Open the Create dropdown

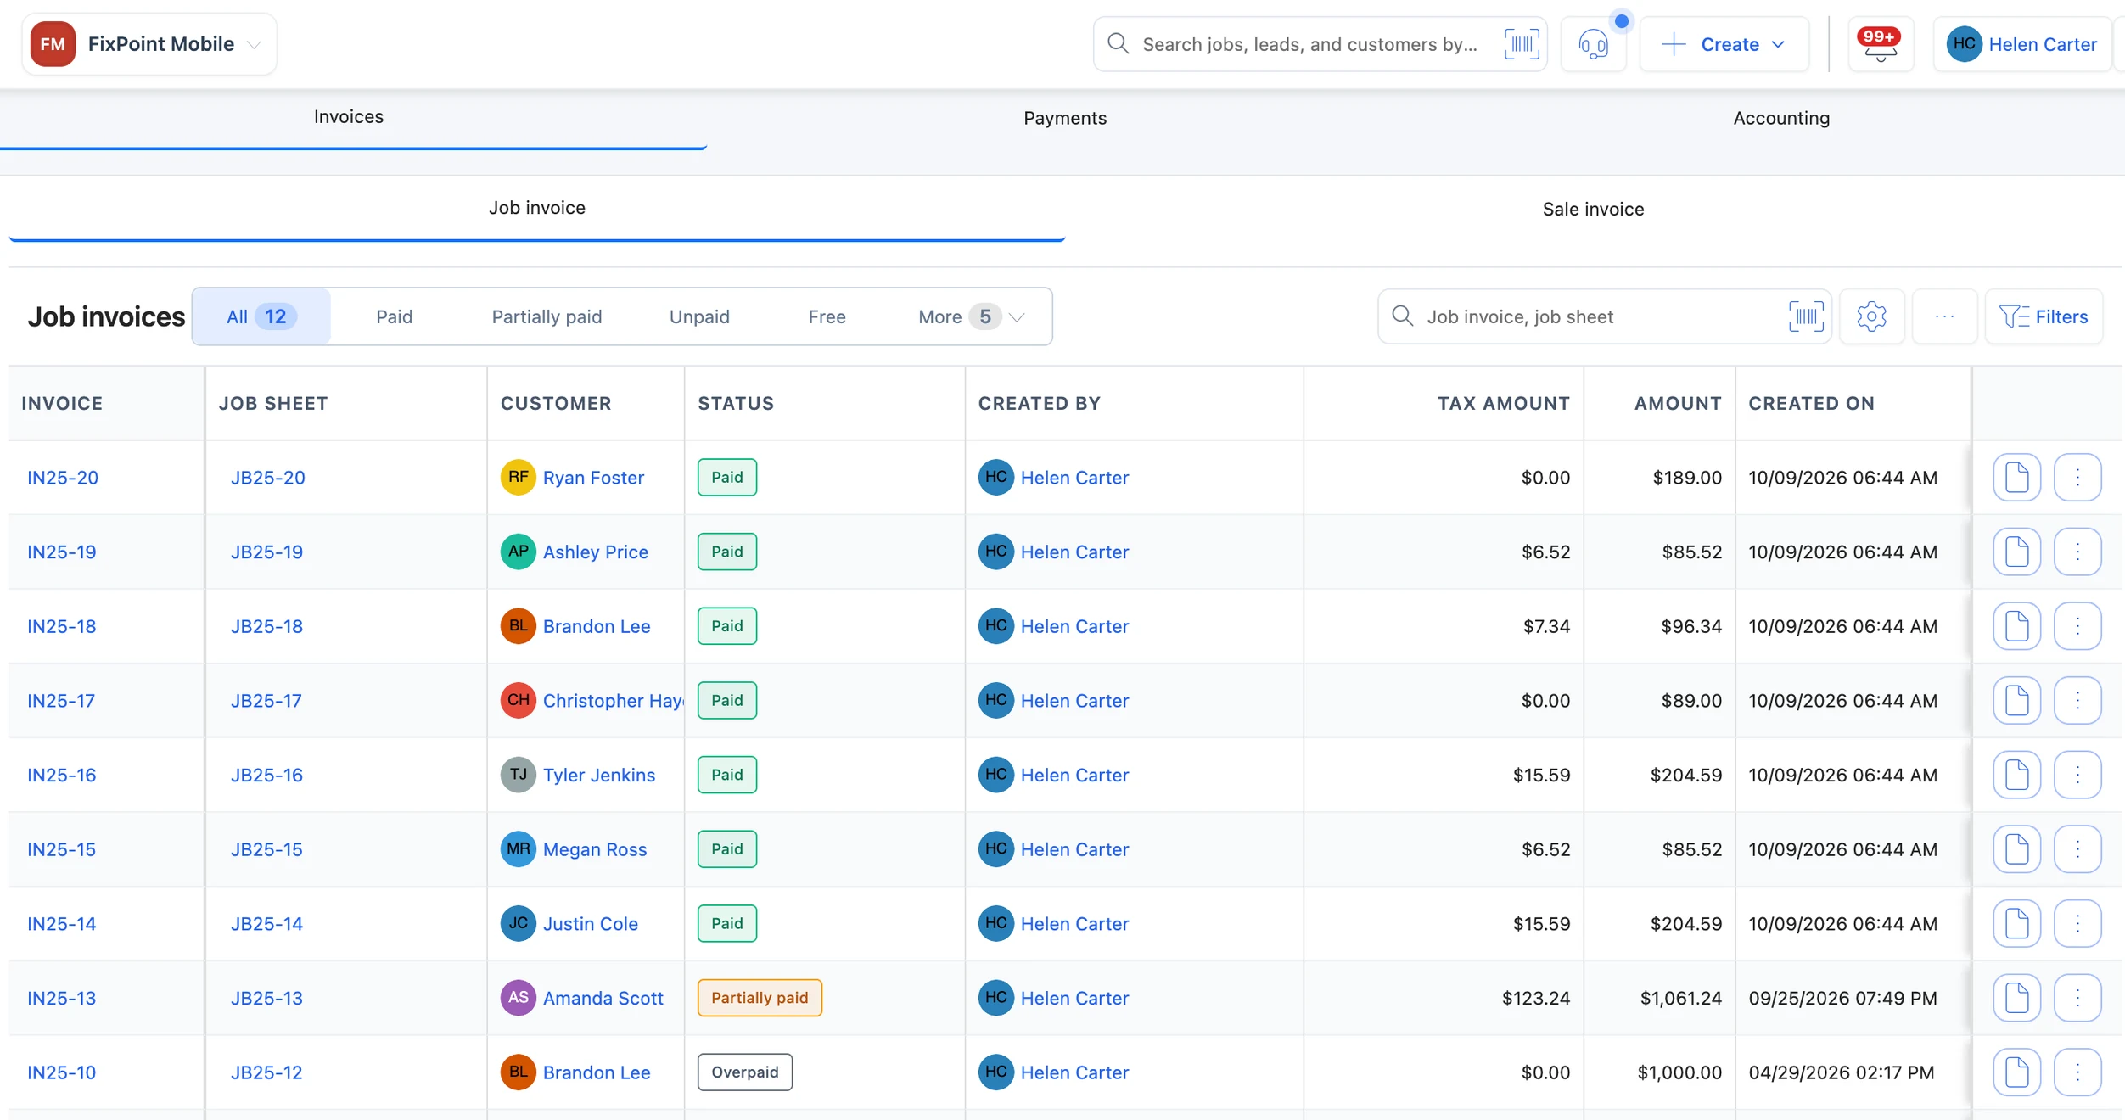point(1724,44)
